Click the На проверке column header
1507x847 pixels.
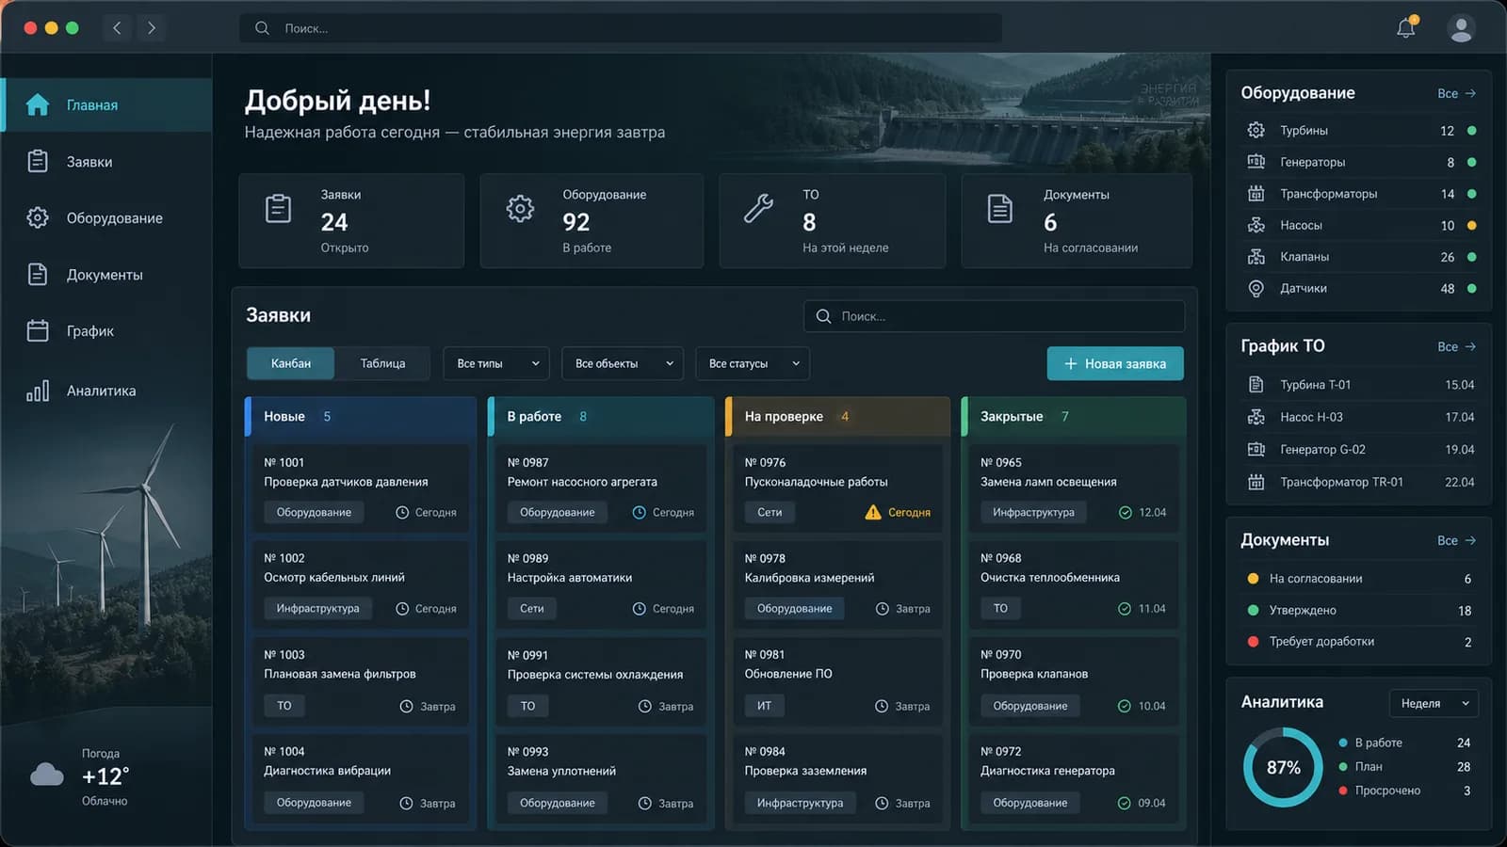pyautogui.click(x=837, y=416)
